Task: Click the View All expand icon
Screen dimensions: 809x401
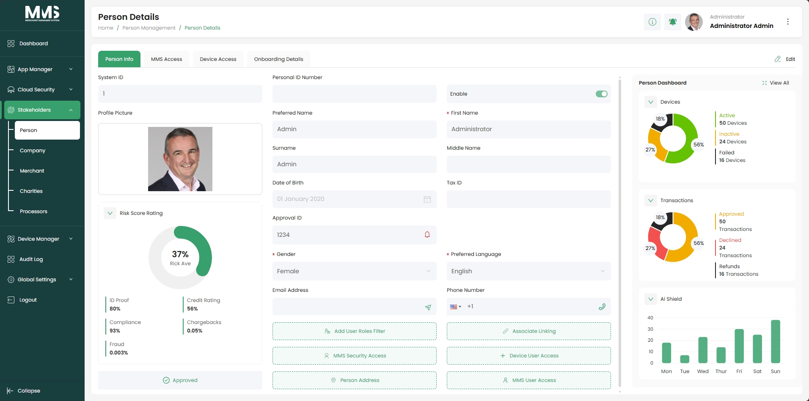Action: coord(764,83)
